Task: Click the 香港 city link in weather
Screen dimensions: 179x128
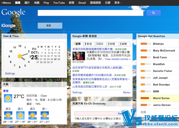Action: (6, 91)
